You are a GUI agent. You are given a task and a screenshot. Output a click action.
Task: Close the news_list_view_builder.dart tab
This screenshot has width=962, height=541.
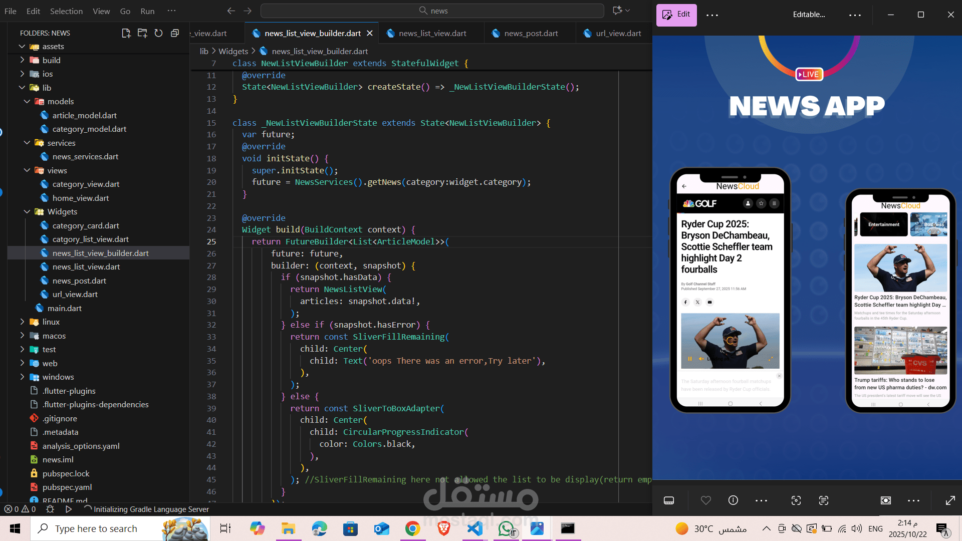coord(370,33)
